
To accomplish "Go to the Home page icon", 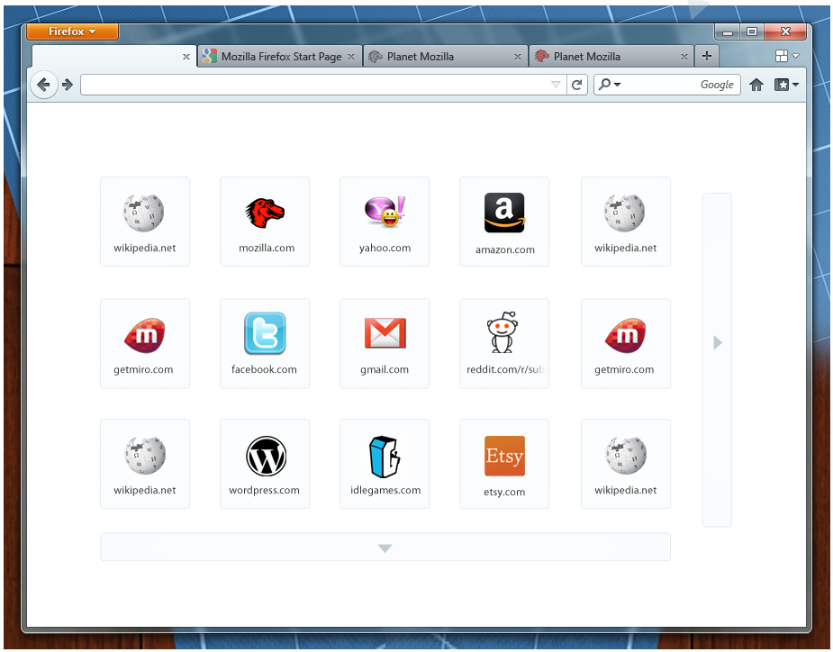I will (756, 85).
